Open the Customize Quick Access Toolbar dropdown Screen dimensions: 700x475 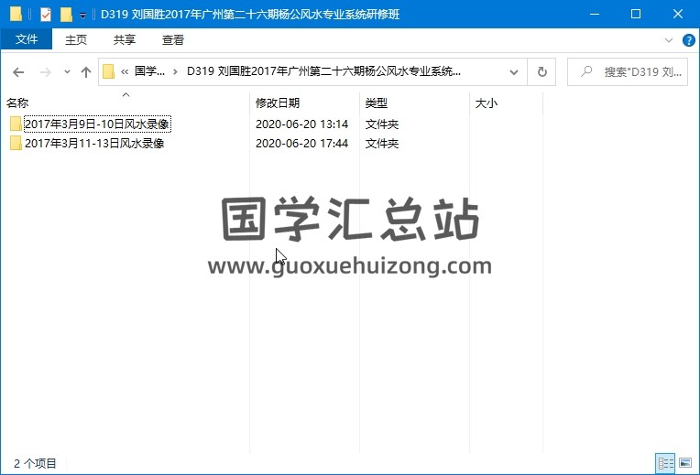tap(82, 16)
